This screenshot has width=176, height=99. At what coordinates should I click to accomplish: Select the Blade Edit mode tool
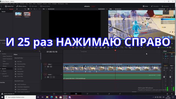(84, 48)
